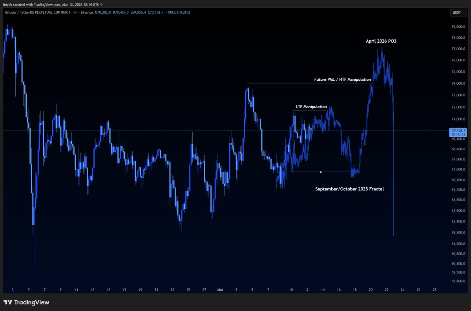Open the TradingView logo link
The image size is (471, 311).
26,302
